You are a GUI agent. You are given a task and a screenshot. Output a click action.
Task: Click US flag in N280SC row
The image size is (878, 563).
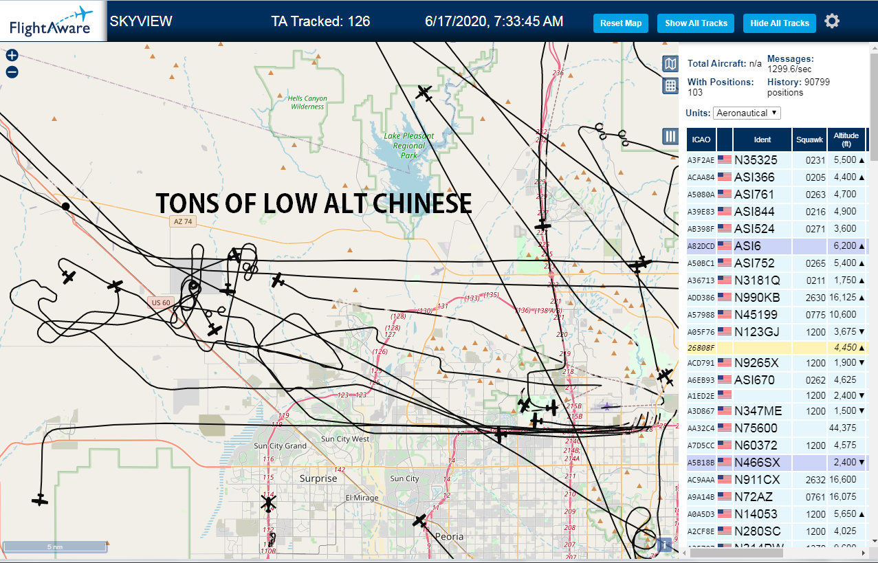click(725, 531)
